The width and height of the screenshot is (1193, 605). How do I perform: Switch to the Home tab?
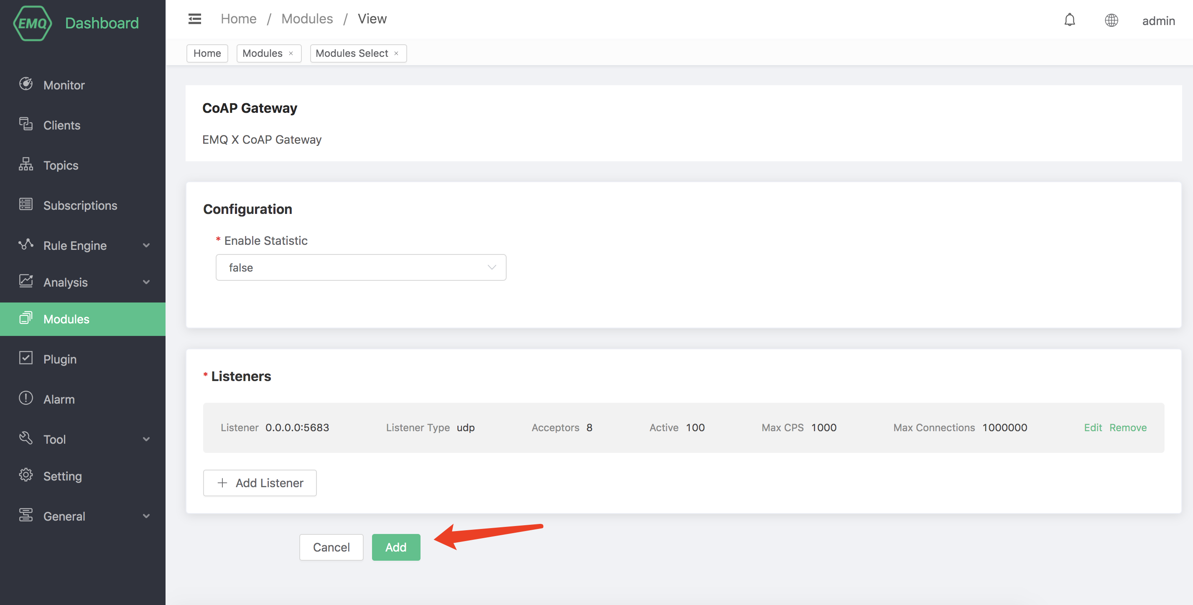(x=207, y=53)
